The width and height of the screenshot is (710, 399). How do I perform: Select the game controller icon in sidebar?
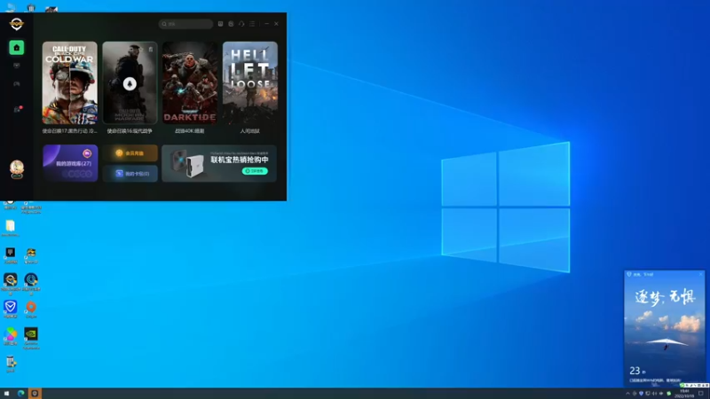[17, 83]
